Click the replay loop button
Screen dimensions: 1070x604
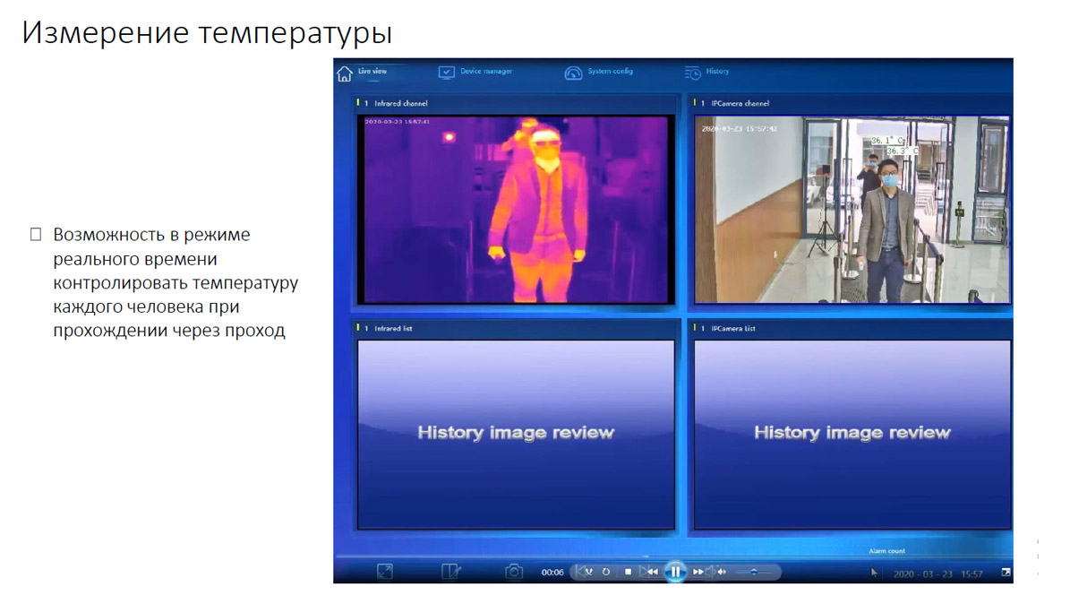606,572
